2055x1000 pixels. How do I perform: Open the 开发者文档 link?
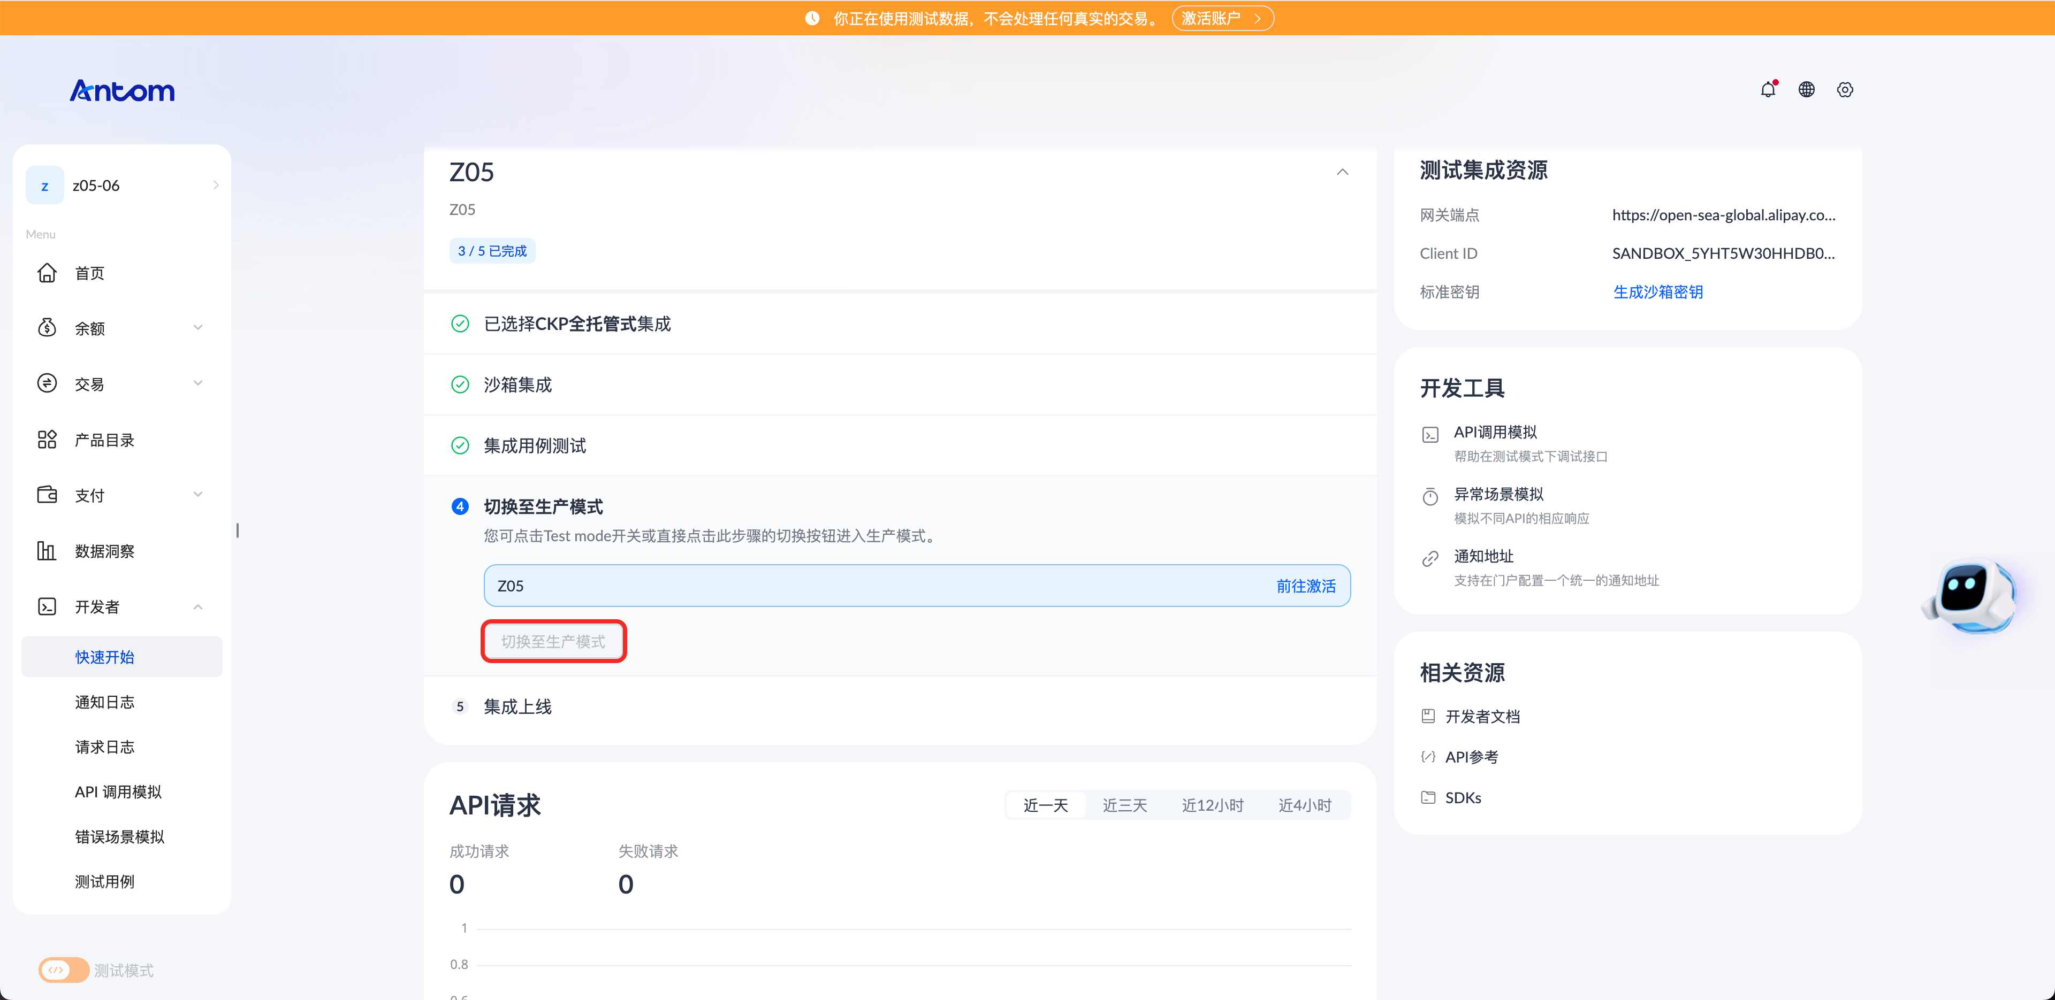coord(1482,716)
